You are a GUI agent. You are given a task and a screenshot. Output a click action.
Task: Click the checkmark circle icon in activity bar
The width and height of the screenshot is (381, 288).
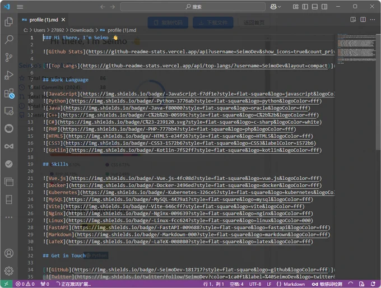pyautogui.click(x=9, y=164)
